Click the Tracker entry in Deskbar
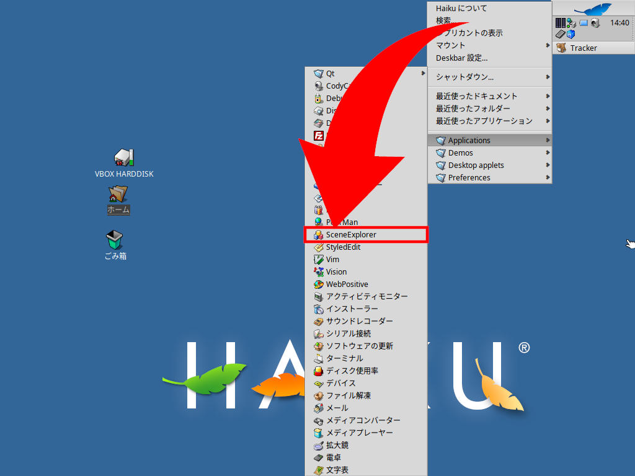The width and height of the screenshot is (635, 476). (x=593, y=48)
